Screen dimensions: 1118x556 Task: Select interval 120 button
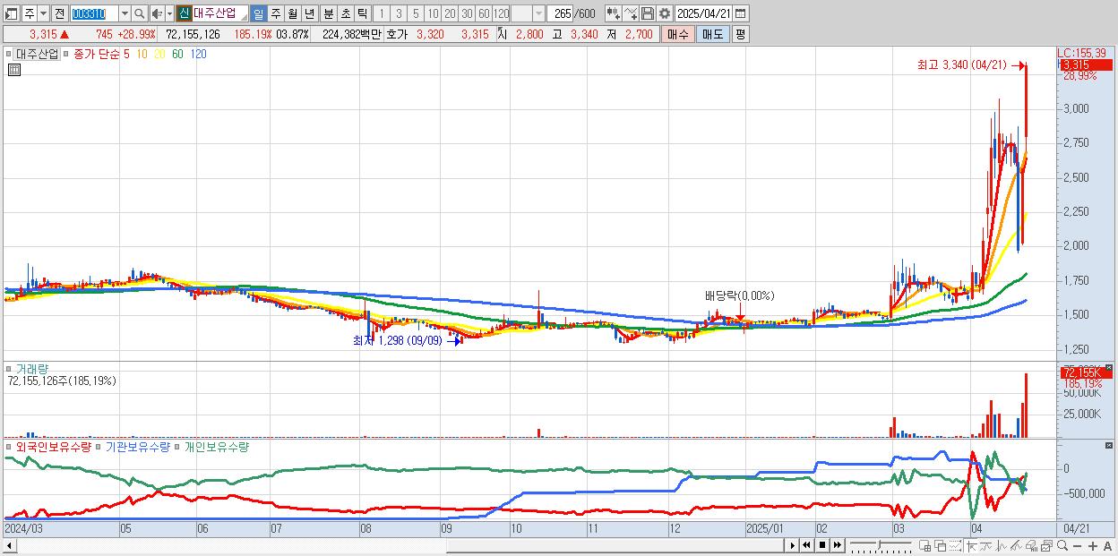[x=502, y=13]
